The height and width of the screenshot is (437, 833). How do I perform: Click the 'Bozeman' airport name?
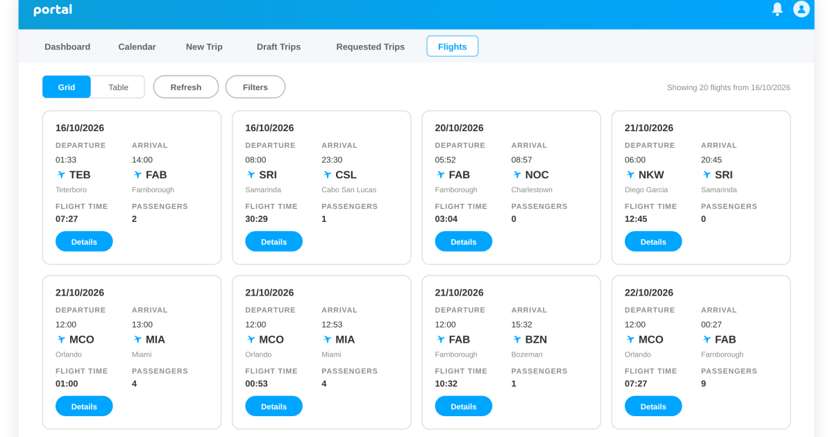tap(527, 354)
